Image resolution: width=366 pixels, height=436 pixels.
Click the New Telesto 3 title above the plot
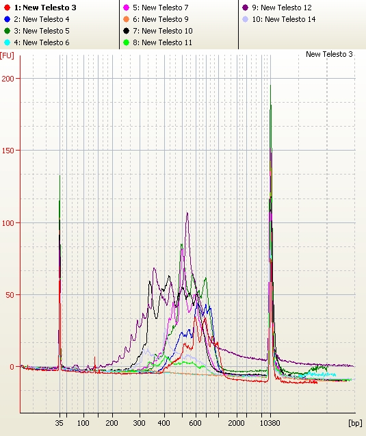329,54
